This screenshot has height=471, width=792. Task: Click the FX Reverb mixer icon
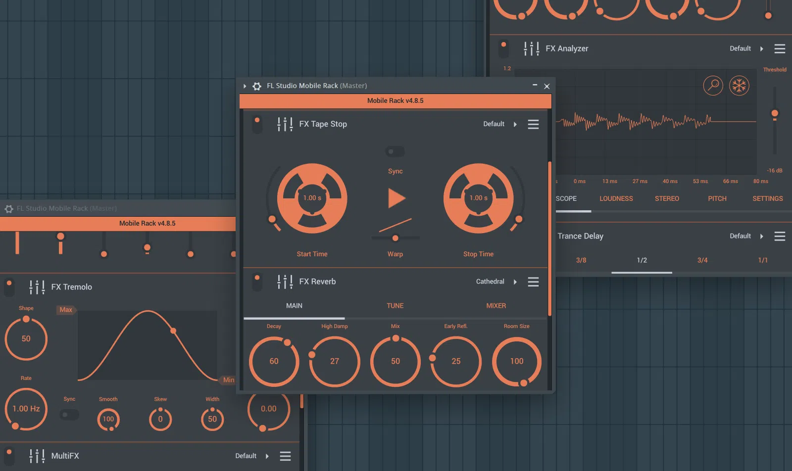(x=285, y=282)
